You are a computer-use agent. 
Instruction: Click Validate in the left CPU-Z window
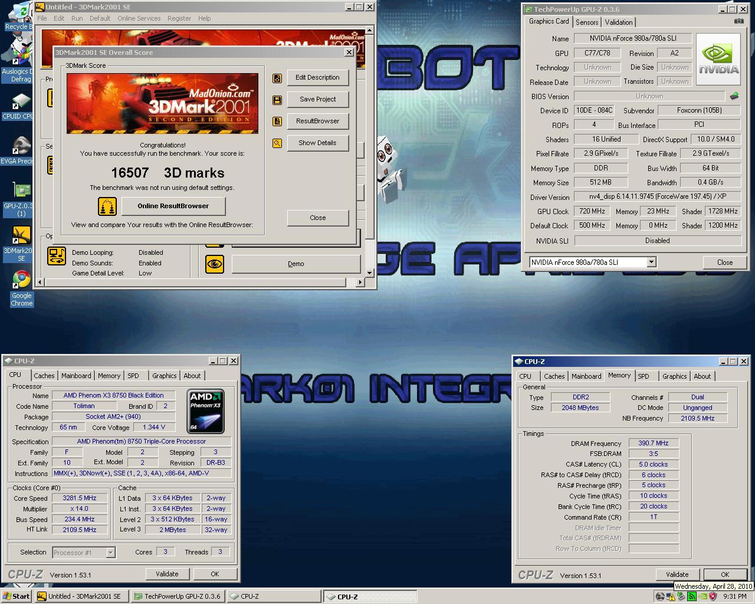pyautogui.click(x=167, y=574)
